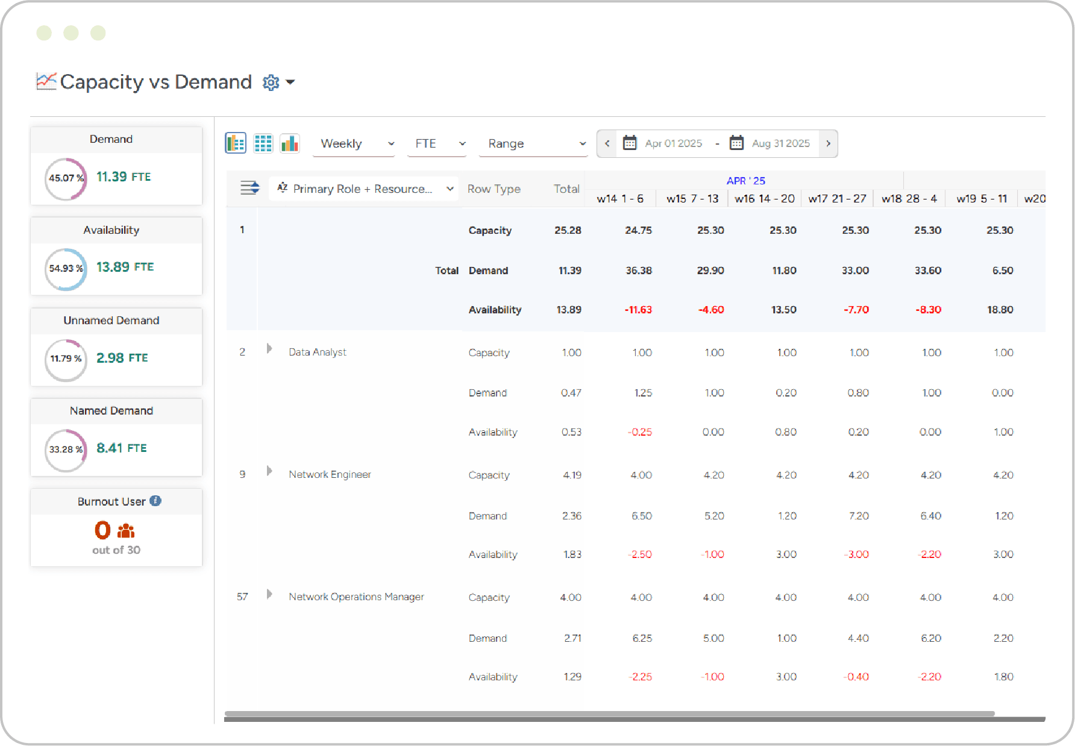Click the Row Type column header
Screen dimensions: 1075x746
[494, 189]
